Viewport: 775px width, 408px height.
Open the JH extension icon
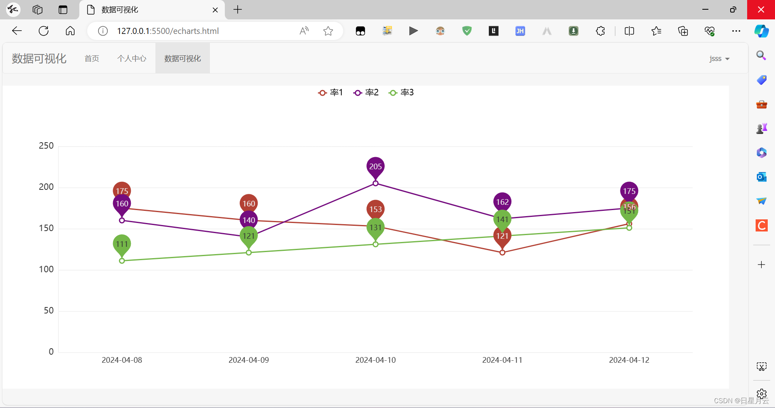pyautogui.click(x=520, y=31)
